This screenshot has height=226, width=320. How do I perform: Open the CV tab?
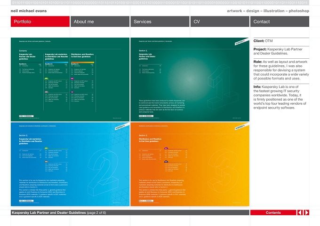pos(220,22)
